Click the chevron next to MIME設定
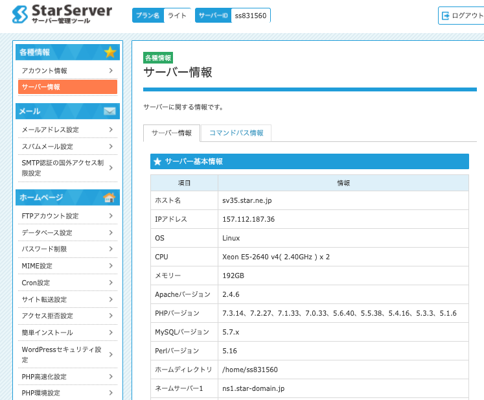The width and height of the screenshot is (484, 400). tap(111, 266)
